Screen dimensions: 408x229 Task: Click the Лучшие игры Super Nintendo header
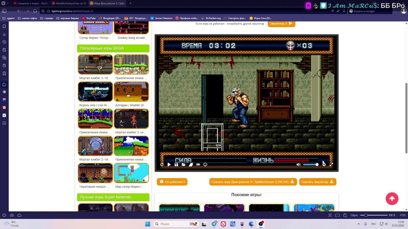pyautogui.click(x=113, y=197)
